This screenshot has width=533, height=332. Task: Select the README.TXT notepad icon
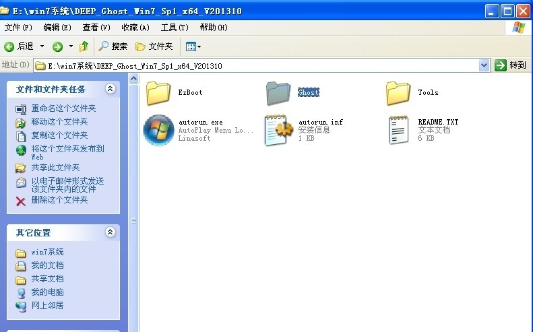click(398, 130)
